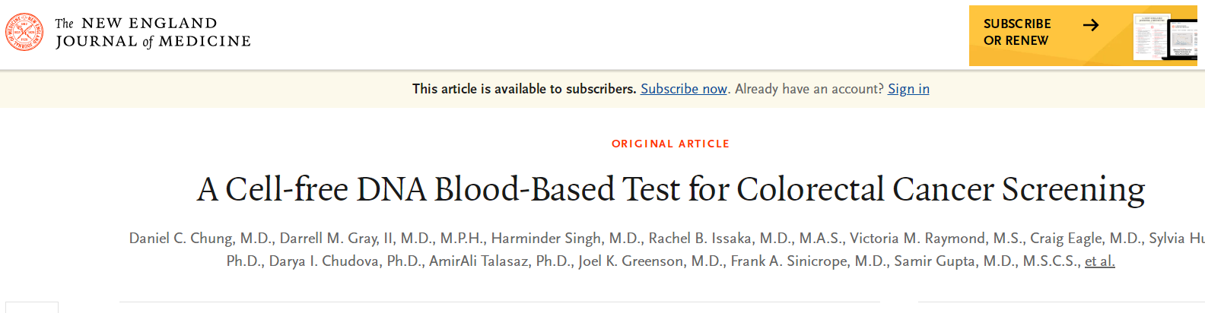This screenshot has height=313, width=1205.
Task: Follow the Subscribe now link
Action: click(683, 89)
